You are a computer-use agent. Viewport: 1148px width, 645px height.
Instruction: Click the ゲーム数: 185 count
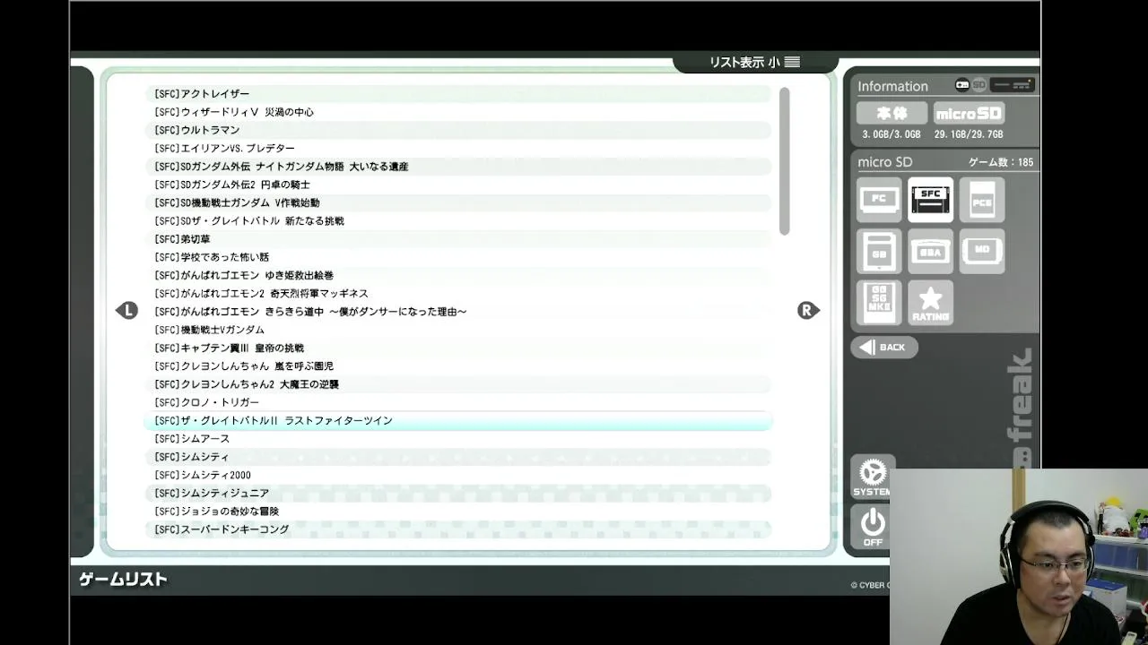click(x=1001, y=162)
